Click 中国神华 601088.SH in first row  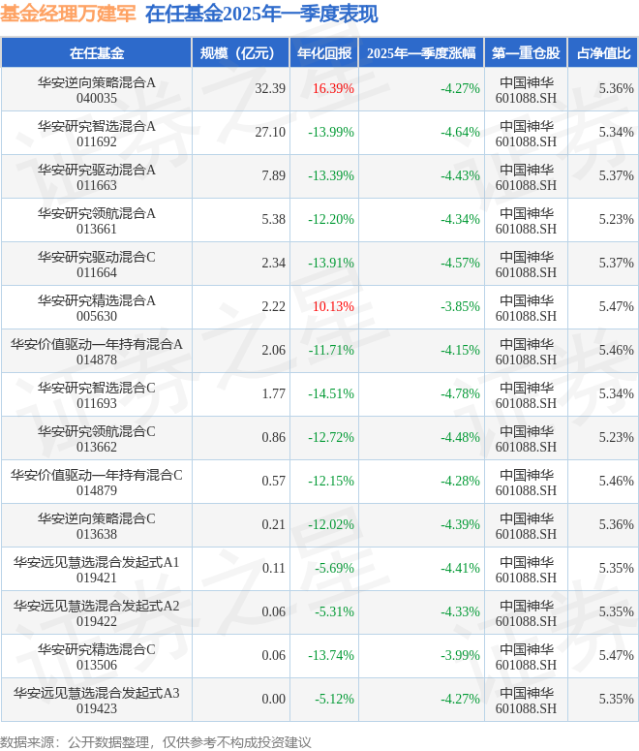pyautogui.click(x=526, y=90)
